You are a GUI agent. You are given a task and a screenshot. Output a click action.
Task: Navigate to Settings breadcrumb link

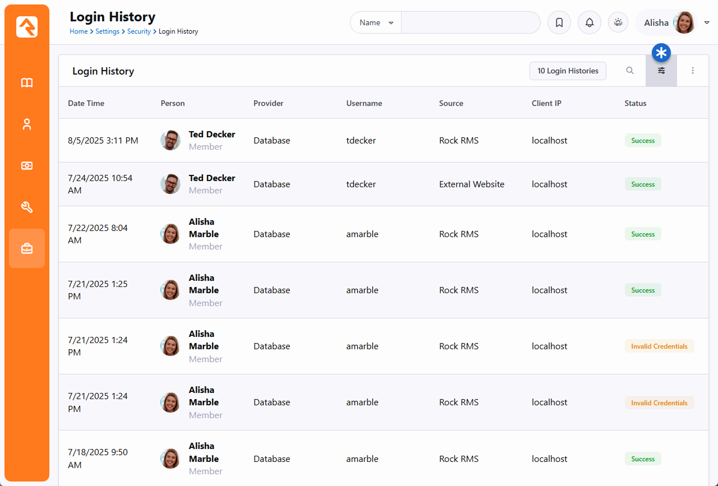(x=107, y=31)
